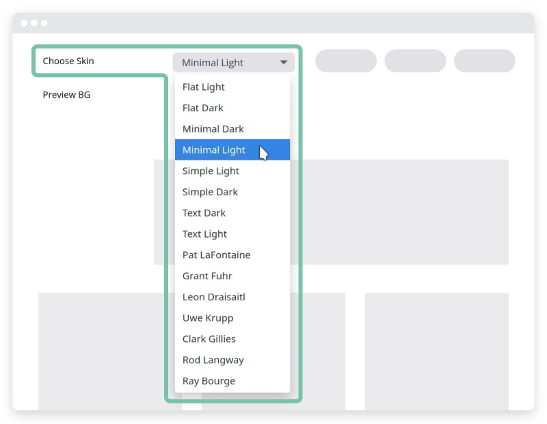Select Pat LaFontaine from the list
The height and width of the screenshot is (424, 547).
pos(232,255)
